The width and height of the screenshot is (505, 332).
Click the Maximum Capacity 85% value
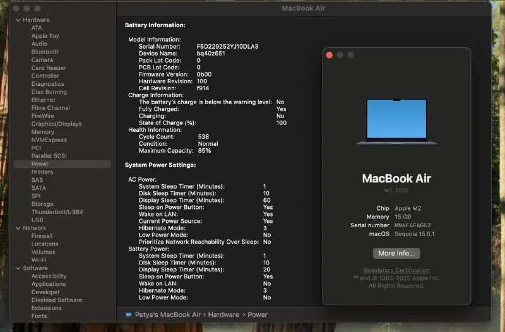click(204, 151)
